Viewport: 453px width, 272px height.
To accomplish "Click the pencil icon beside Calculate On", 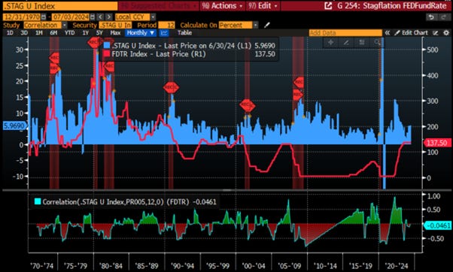I will point(266,25).
